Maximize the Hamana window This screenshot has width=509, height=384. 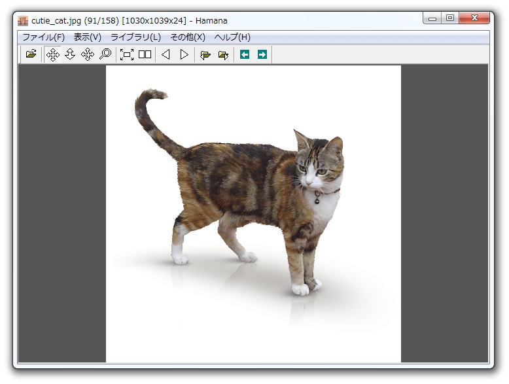tap(450, 18)
